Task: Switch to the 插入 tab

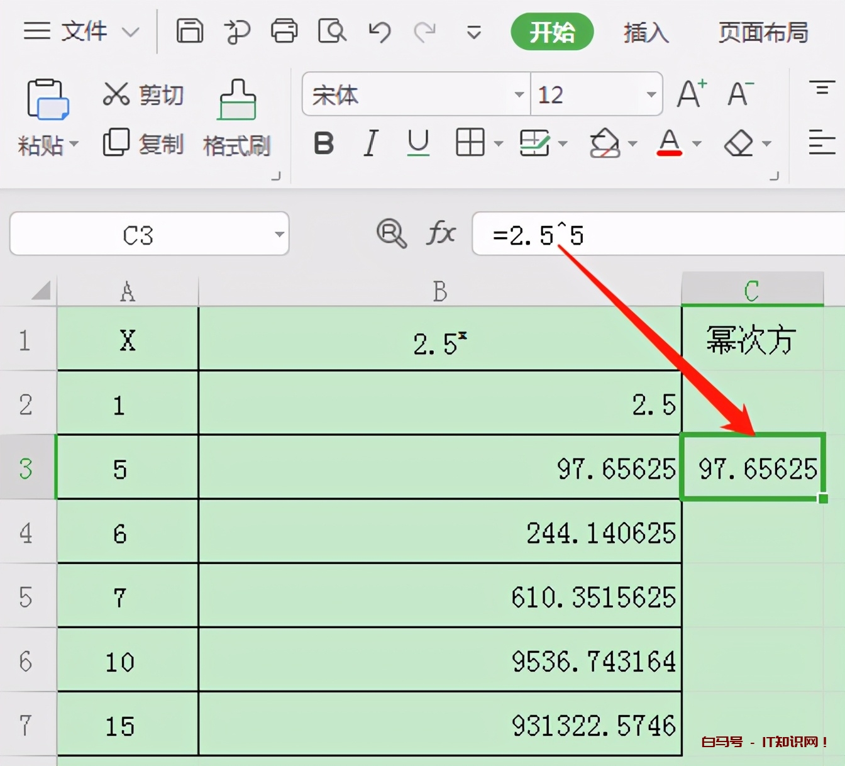Action: [646, 32]
